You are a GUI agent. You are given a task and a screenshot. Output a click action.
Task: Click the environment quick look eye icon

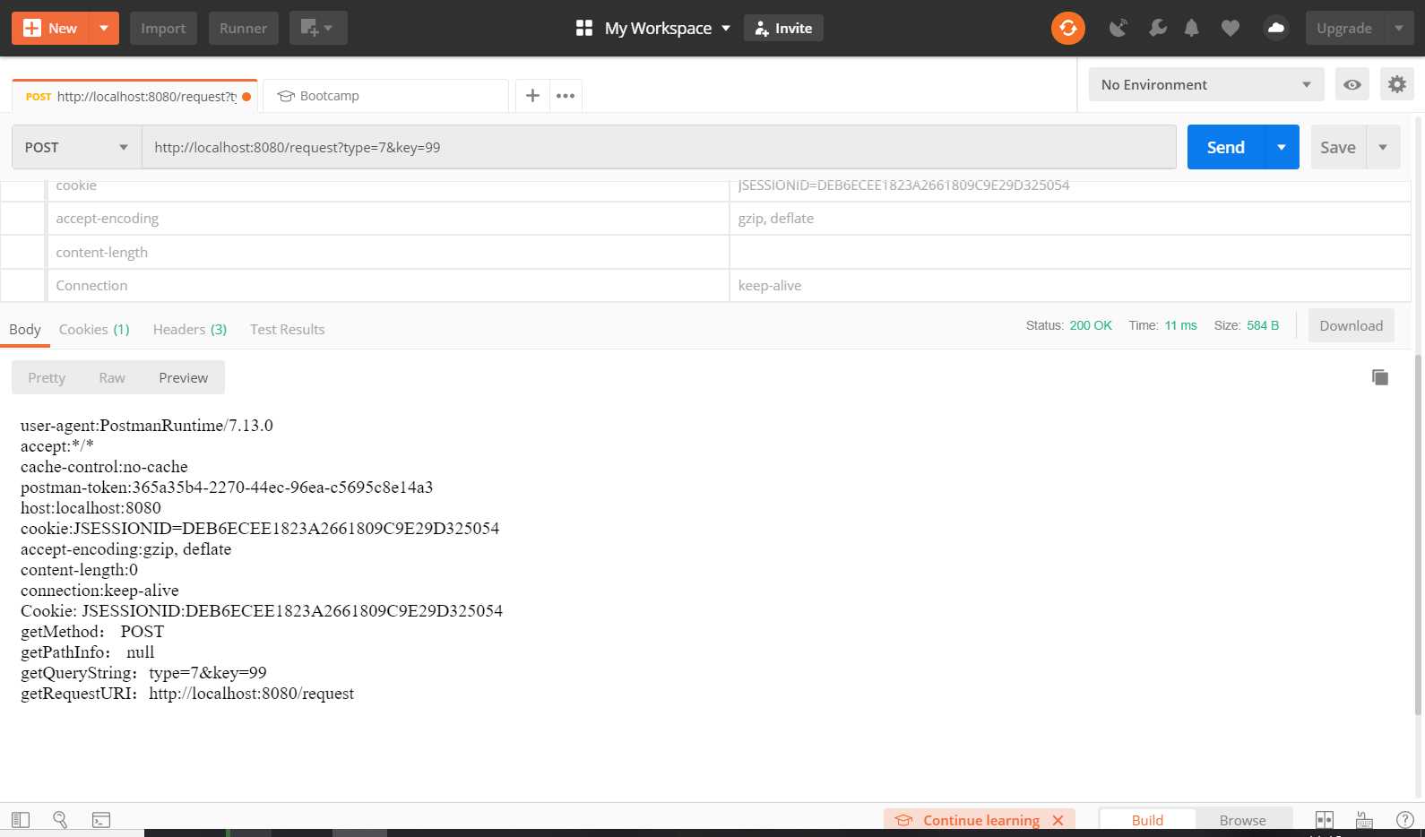[x=1352, y=84]
